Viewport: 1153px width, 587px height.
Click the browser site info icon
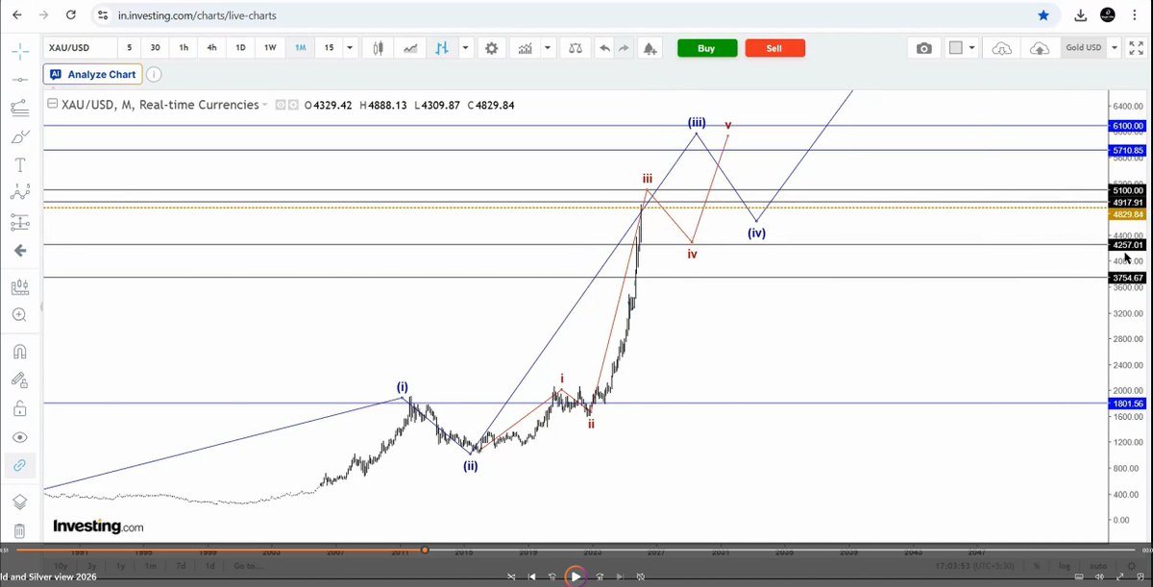[103, 15]
